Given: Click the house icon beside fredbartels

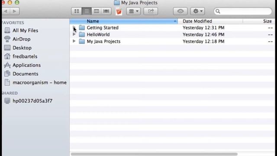Looking at the screenshot, I should pos(7,56).
